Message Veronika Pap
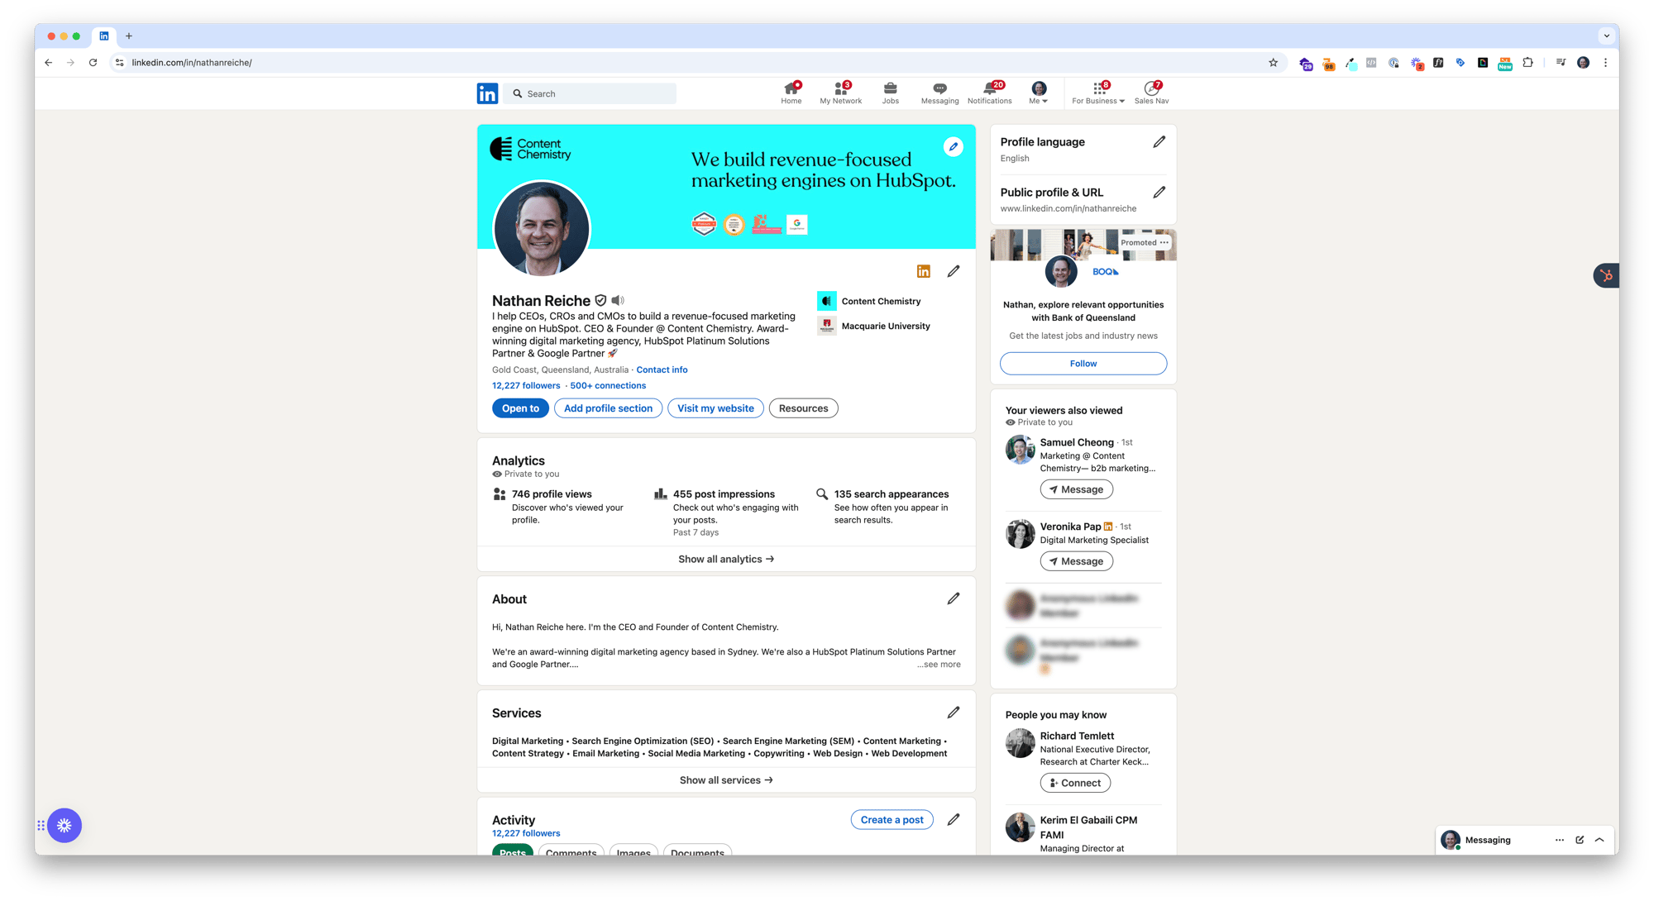This screenshot has height=901, width=1654. [x=1076, y=561]
